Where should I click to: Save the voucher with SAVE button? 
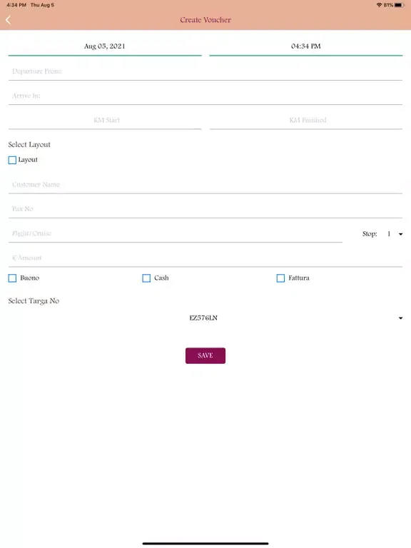(205, 356)
